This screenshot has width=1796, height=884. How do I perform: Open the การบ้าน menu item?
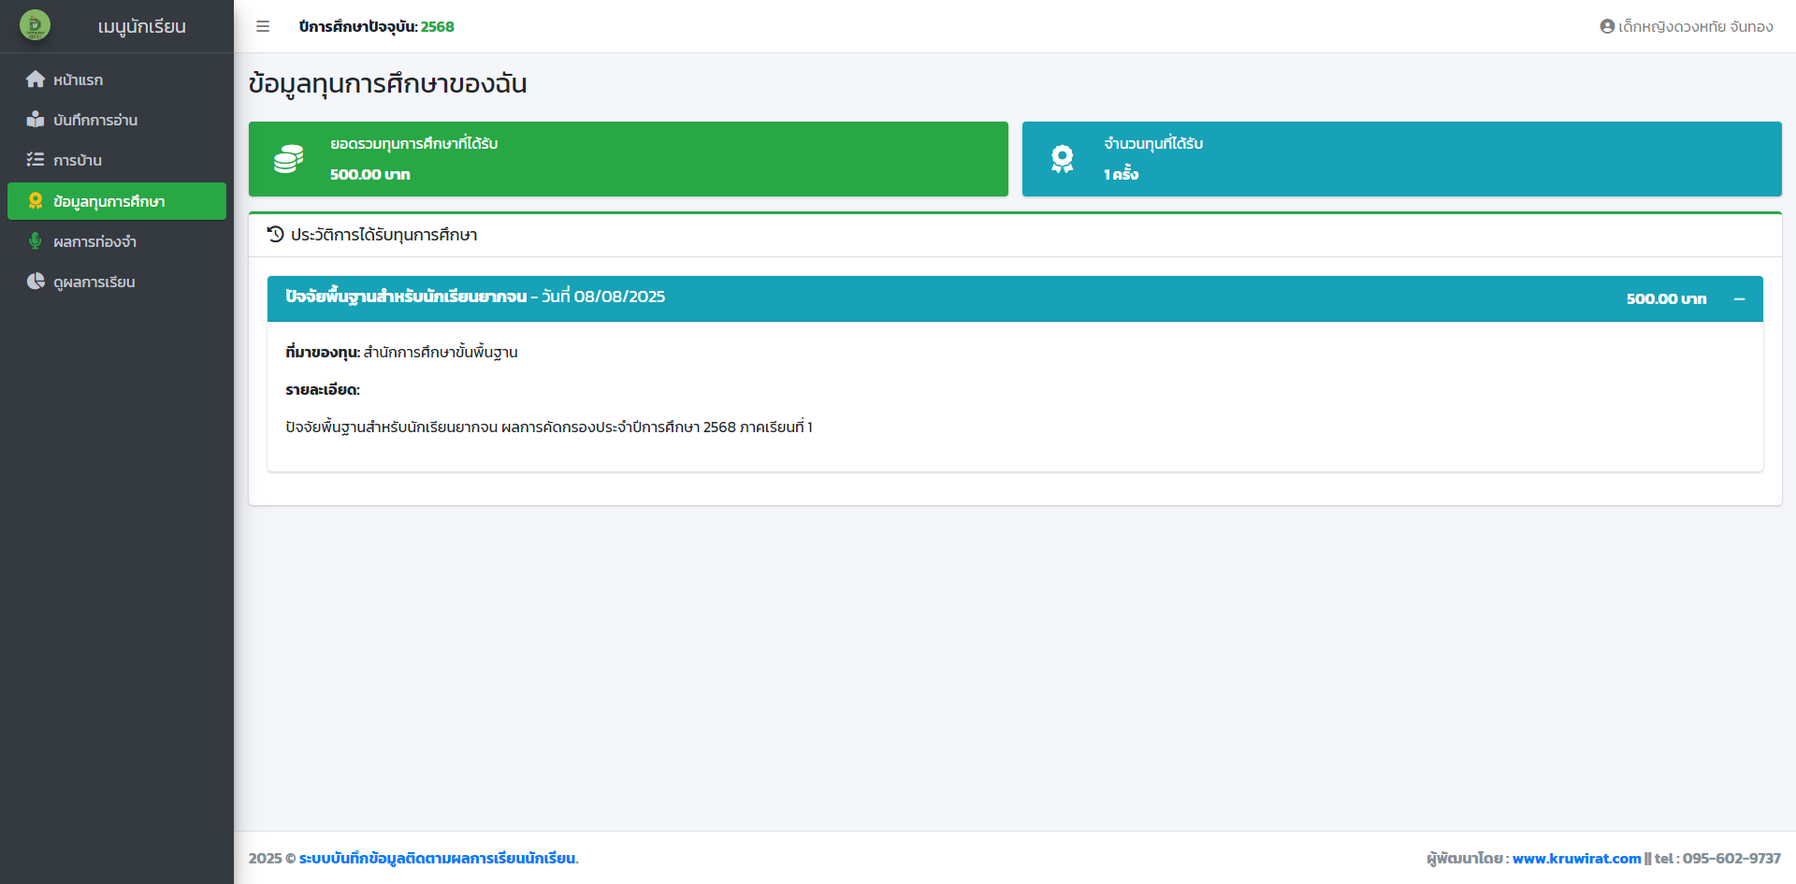78,161
